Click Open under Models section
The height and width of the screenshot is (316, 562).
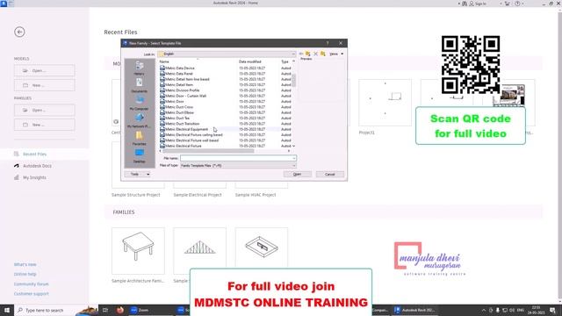click(45, 70)
